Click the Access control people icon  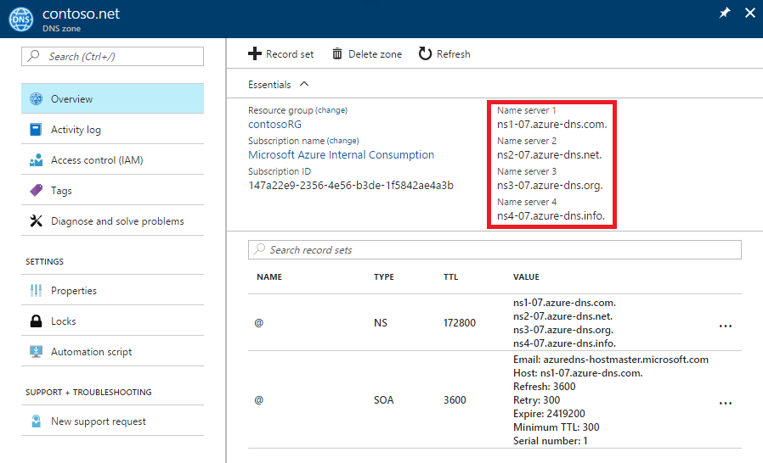pyautogui.click(x=36, y=160)
